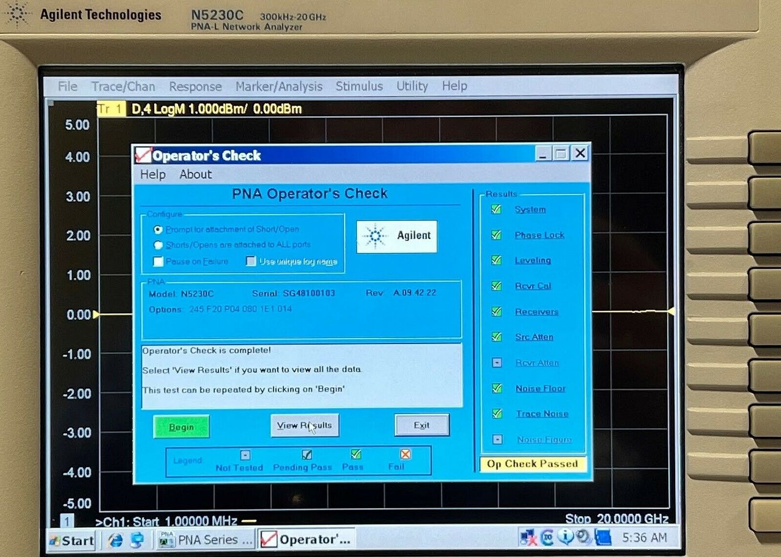Image resolution: width=781 pixels, height=557 pixels.
Task: Click the pass checkmark beside Leveling
Action: pyautogui.click(x=496, y=260)
